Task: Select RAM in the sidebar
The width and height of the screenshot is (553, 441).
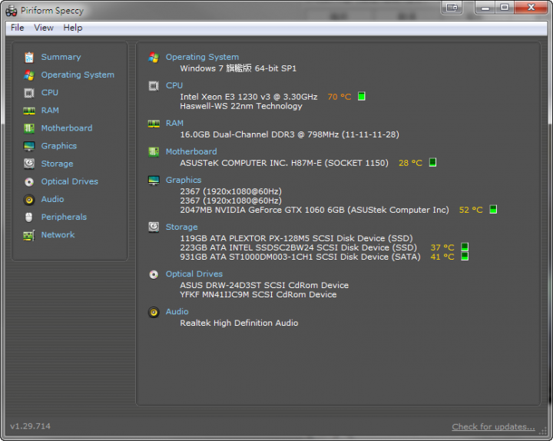Action: pyautogui.click(x=50, y=111)
